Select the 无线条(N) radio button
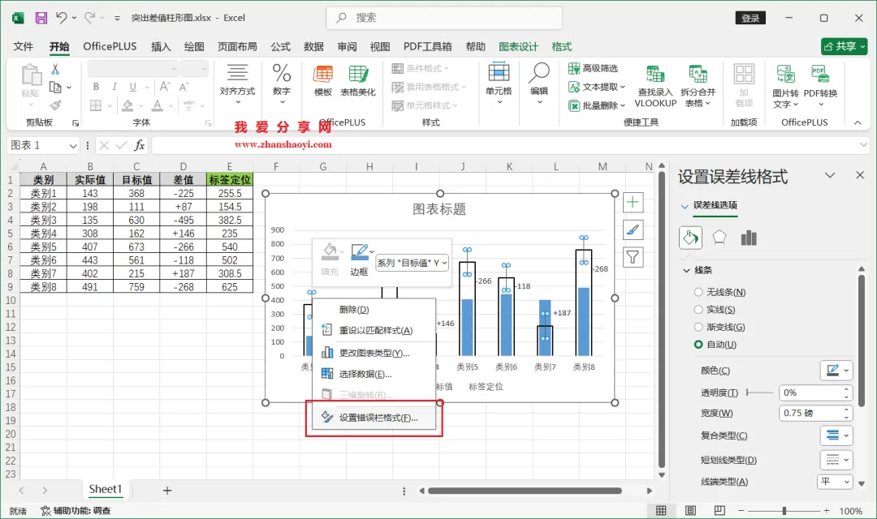Viewport: 877px width, 519px height. tap(698, 292)
